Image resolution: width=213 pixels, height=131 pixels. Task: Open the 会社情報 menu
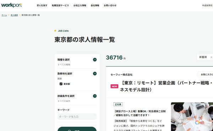(x=95, y=5)
